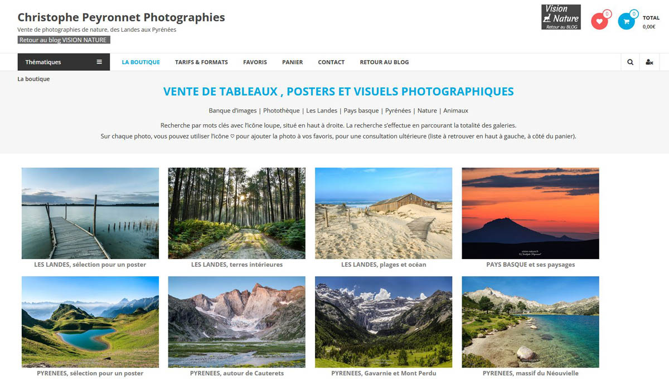669x381 pixels.
Task: Go to TARIFS & FORMATS page
Action: tap(201, 62)
